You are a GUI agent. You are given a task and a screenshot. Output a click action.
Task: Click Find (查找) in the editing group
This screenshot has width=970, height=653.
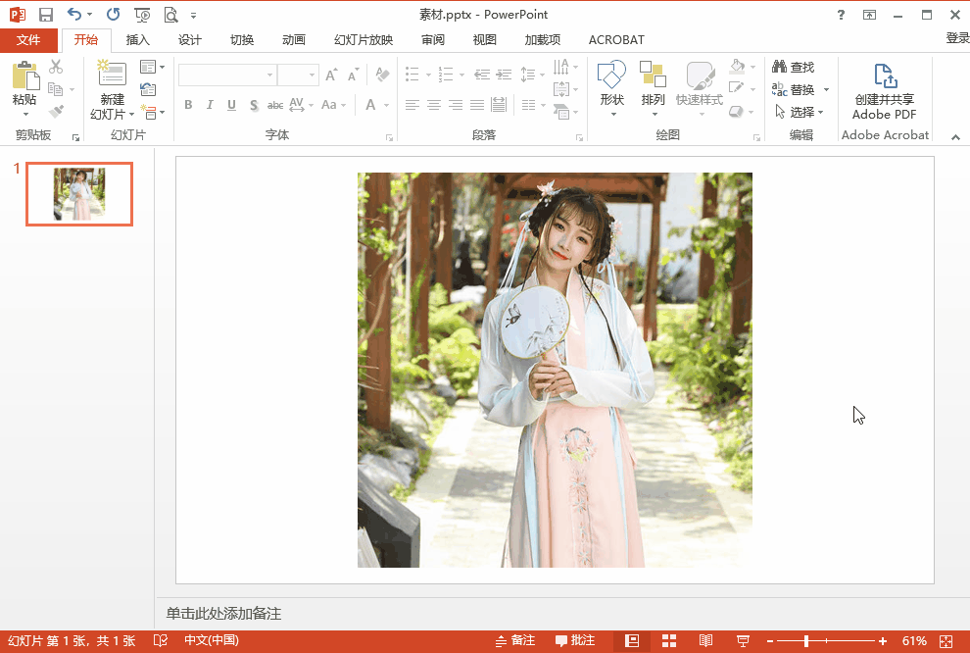[793, 67]
